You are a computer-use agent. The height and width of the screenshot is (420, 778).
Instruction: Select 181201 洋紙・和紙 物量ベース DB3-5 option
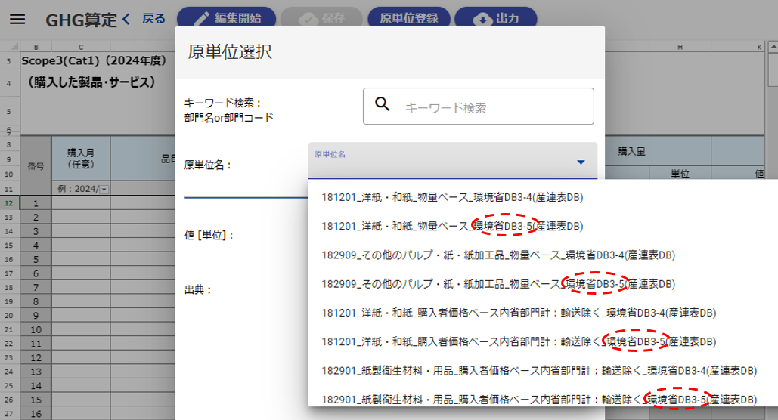pyautogui.click(x=452, y=226)
